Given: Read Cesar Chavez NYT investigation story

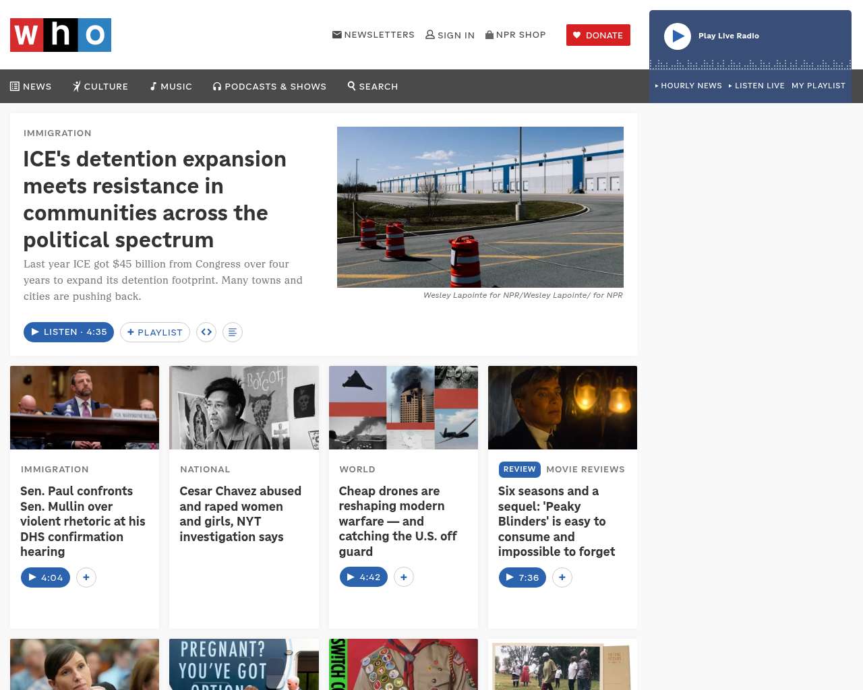Looking at the screenshot, I should pyautogui.click(x=241, y=514).
